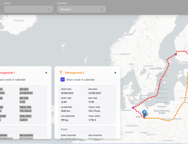Click the NORWAY label on the map

[x=125, y=54]
